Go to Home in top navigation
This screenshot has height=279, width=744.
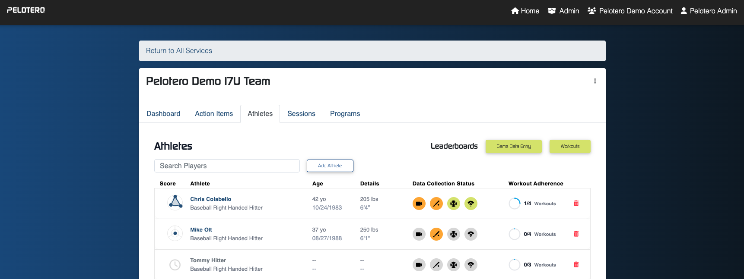tap(525, 11)
